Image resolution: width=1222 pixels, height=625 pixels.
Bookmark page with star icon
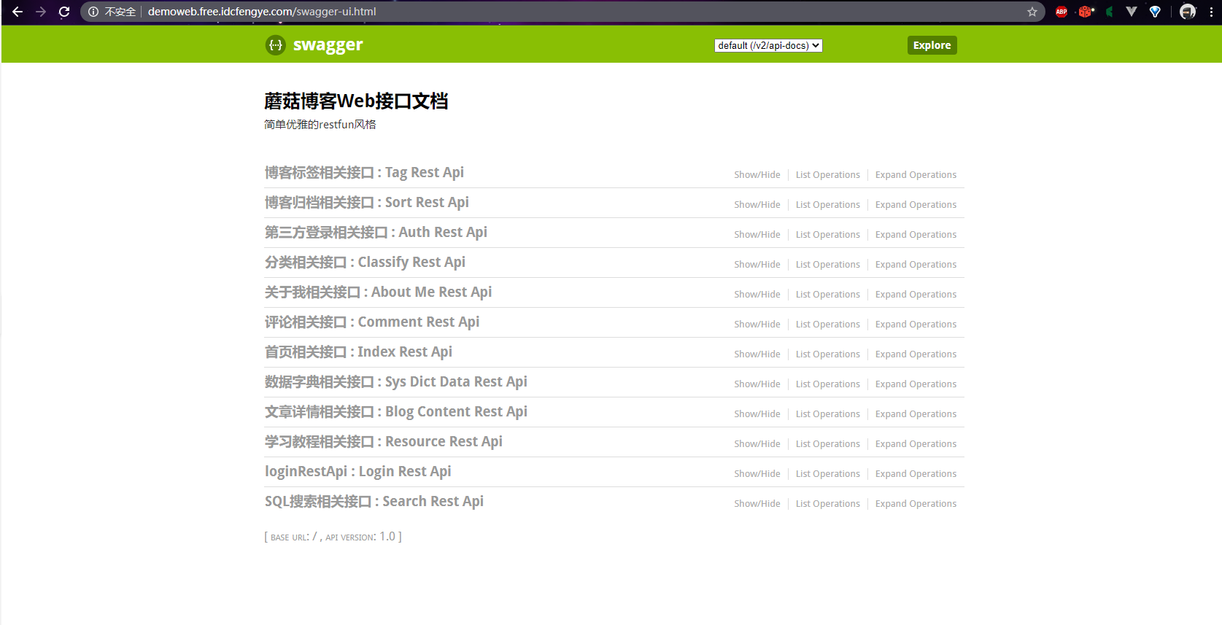coord(1032,12)
